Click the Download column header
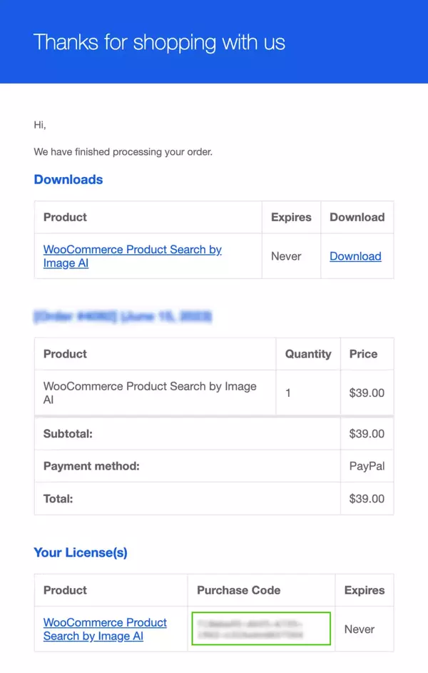The width and height of the screenshot is (428, 673). click(x=357, y=217)
